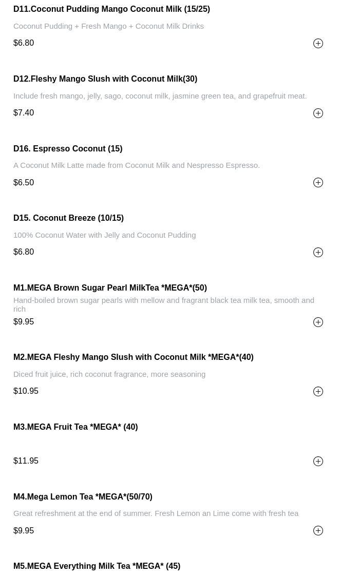Screen dimensions: 339x575
Task: Open D15 Coconut Breeze item title
Action: pyautogui.click(x=68, y=218)
